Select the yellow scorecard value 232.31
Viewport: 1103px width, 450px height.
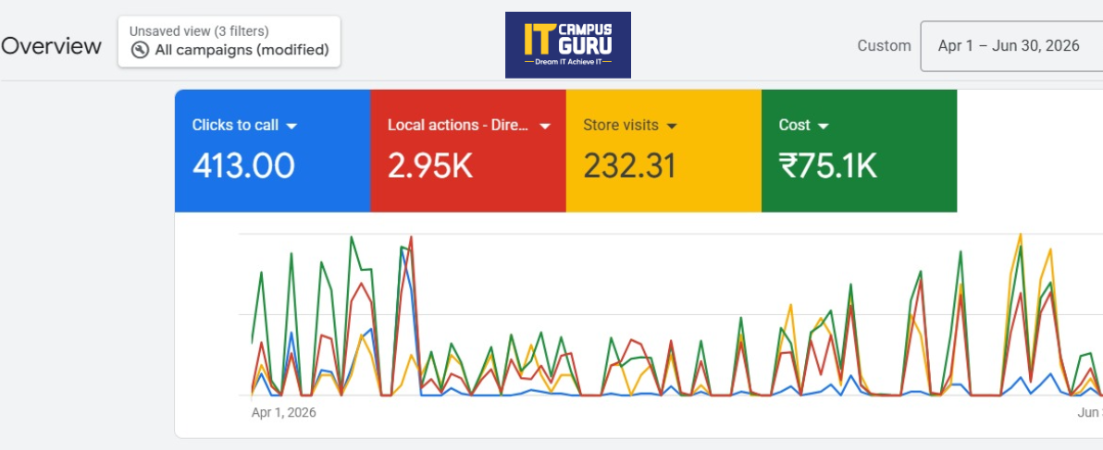click(x=629, y=166)
